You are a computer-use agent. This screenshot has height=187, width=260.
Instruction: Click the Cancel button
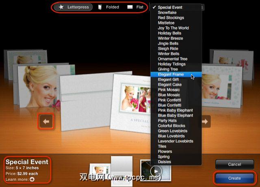click(234, 164)
